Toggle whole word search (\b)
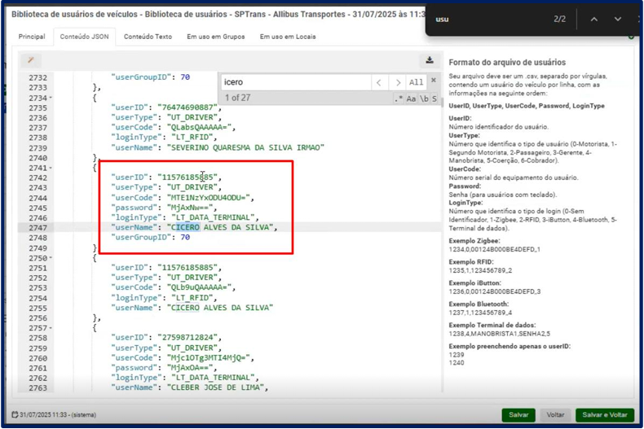The height and width of the screenshot is (429, 644). (424, 98)
